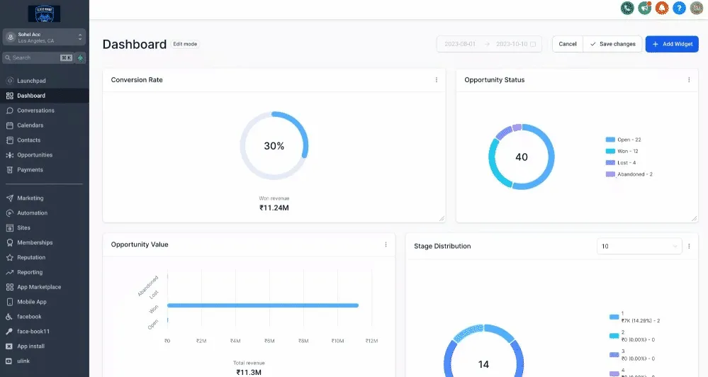Click the blue help question mark icon
The width and height of the screenshot is (708, 377).
pyautogui.click(x=679, y=8)
